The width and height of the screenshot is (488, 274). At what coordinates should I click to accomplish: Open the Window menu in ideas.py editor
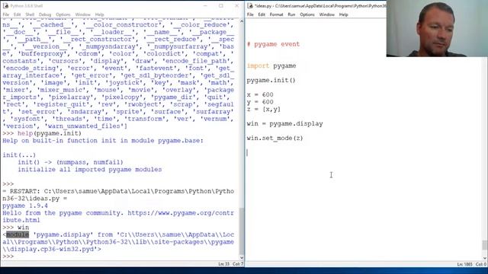(x=327, y=14)
